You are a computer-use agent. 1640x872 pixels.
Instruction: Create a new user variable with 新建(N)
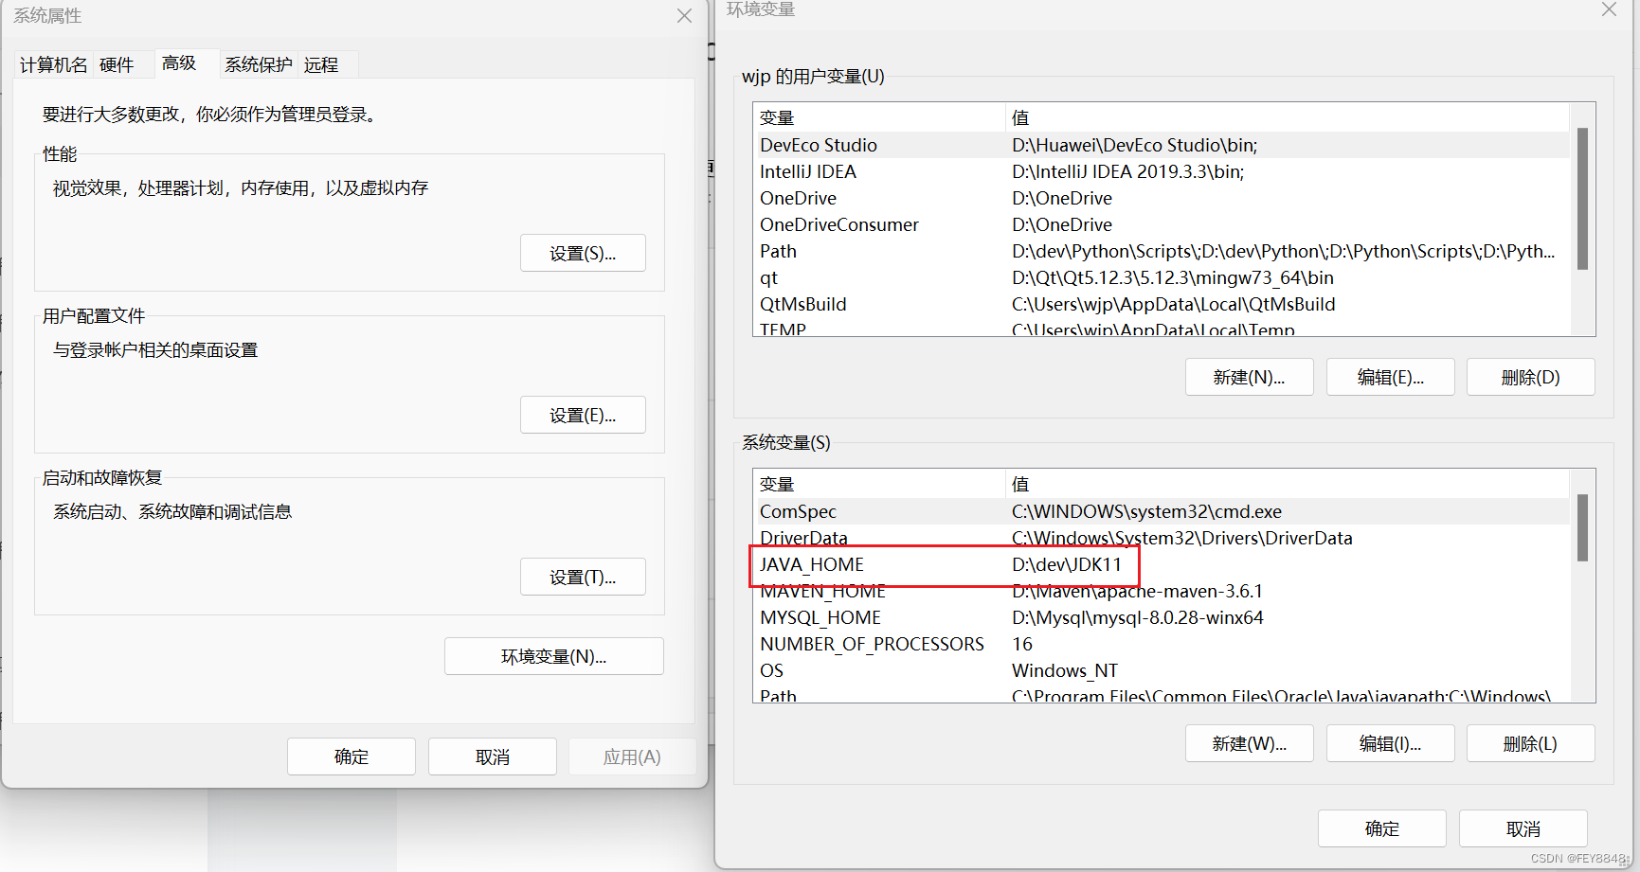point(1249,376)
